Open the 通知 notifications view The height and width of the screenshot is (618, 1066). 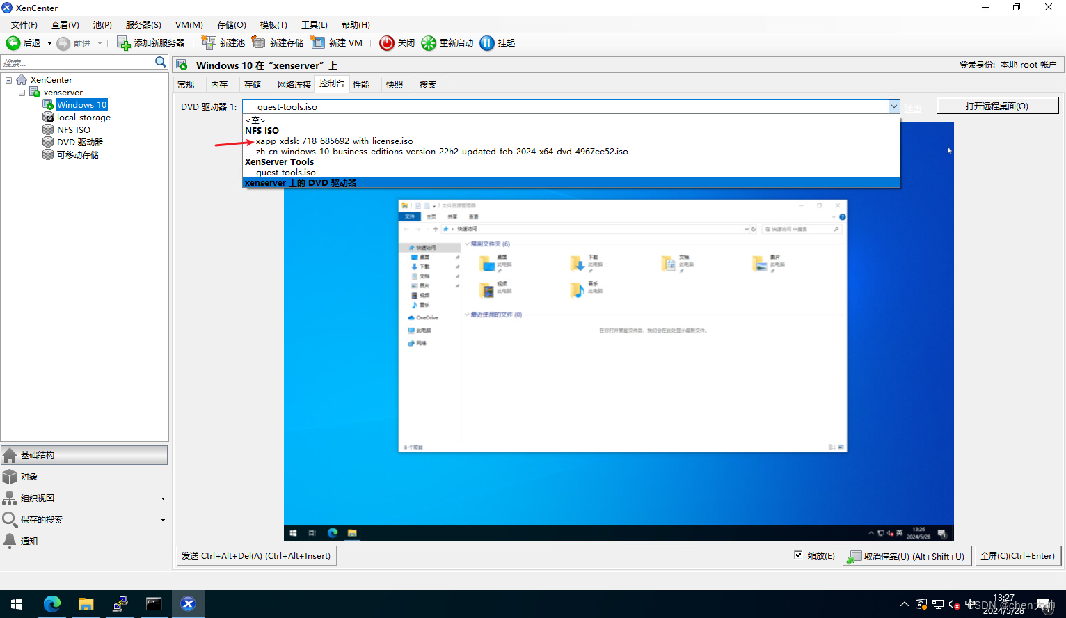(84, 541)
